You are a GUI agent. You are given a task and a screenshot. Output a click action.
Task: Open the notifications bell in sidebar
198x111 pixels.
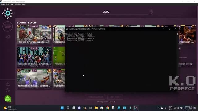point(8,84)
